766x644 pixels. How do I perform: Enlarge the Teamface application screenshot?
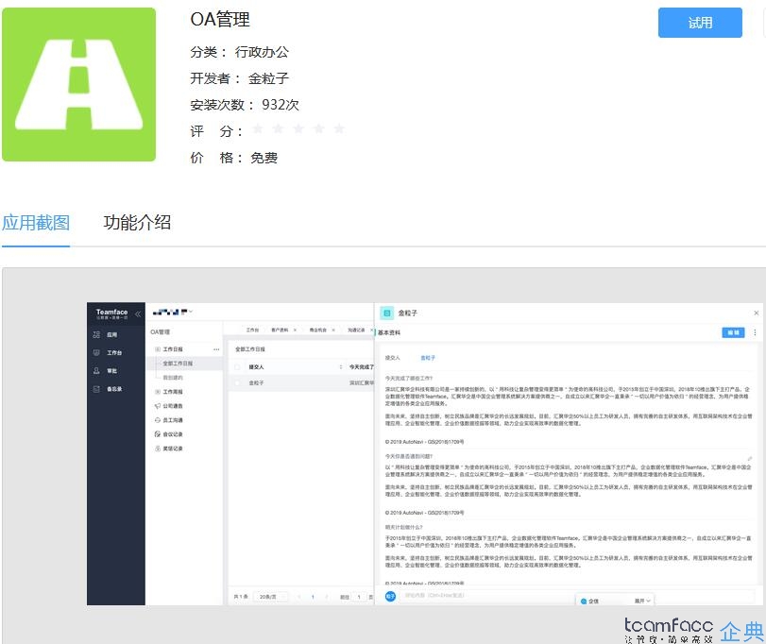tap(423, 453)
